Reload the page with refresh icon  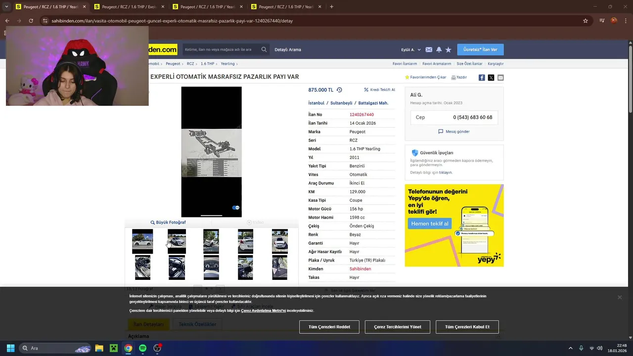[x=31, y=21]
